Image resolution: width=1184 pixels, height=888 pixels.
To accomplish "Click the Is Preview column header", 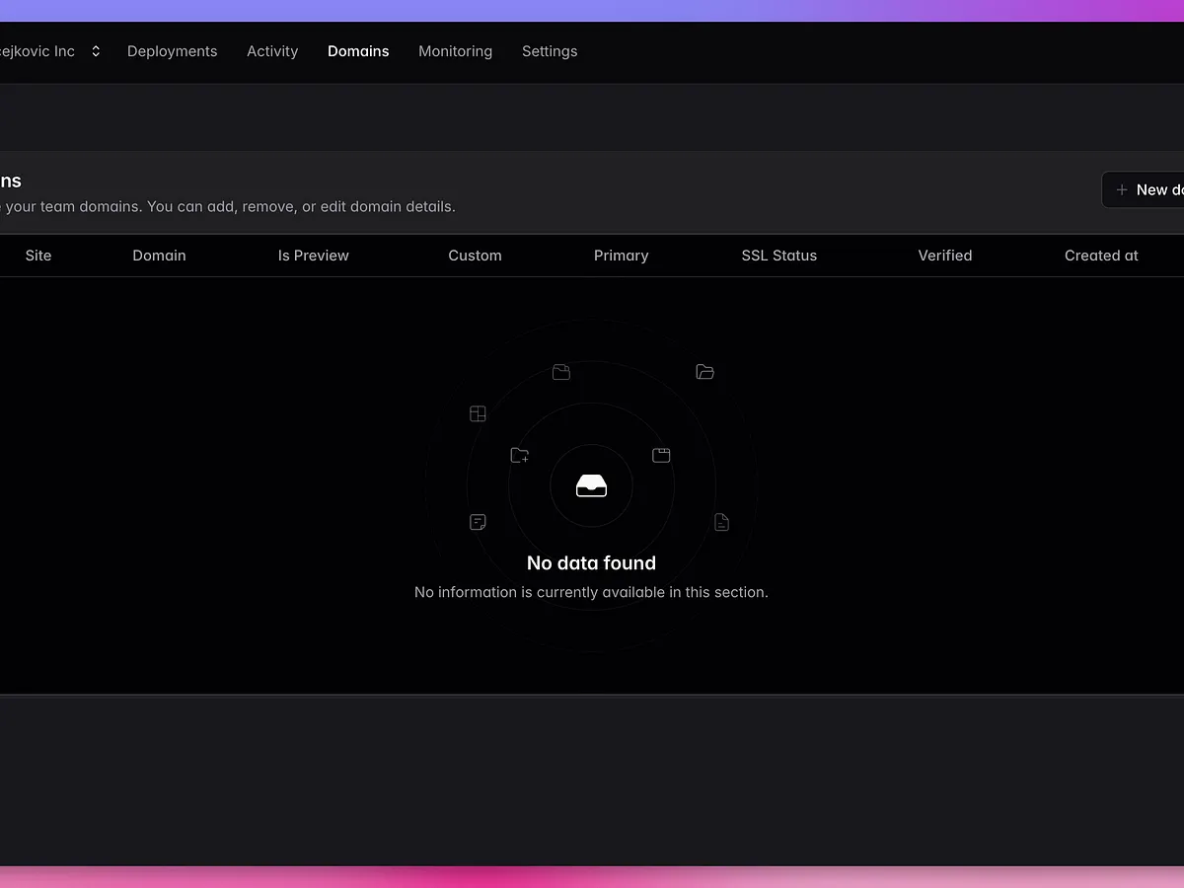I will click(x=313, y=256).
